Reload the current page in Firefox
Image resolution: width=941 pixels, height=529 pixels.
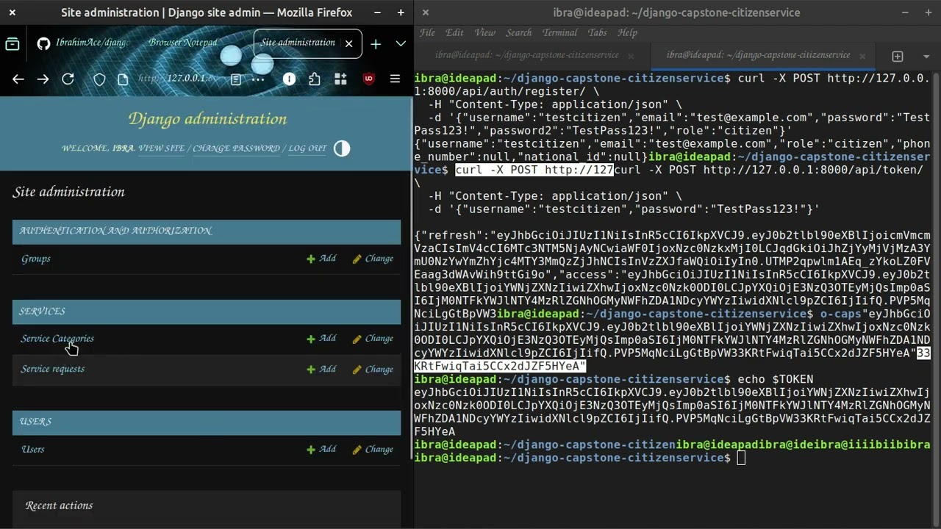click(68, 79)
